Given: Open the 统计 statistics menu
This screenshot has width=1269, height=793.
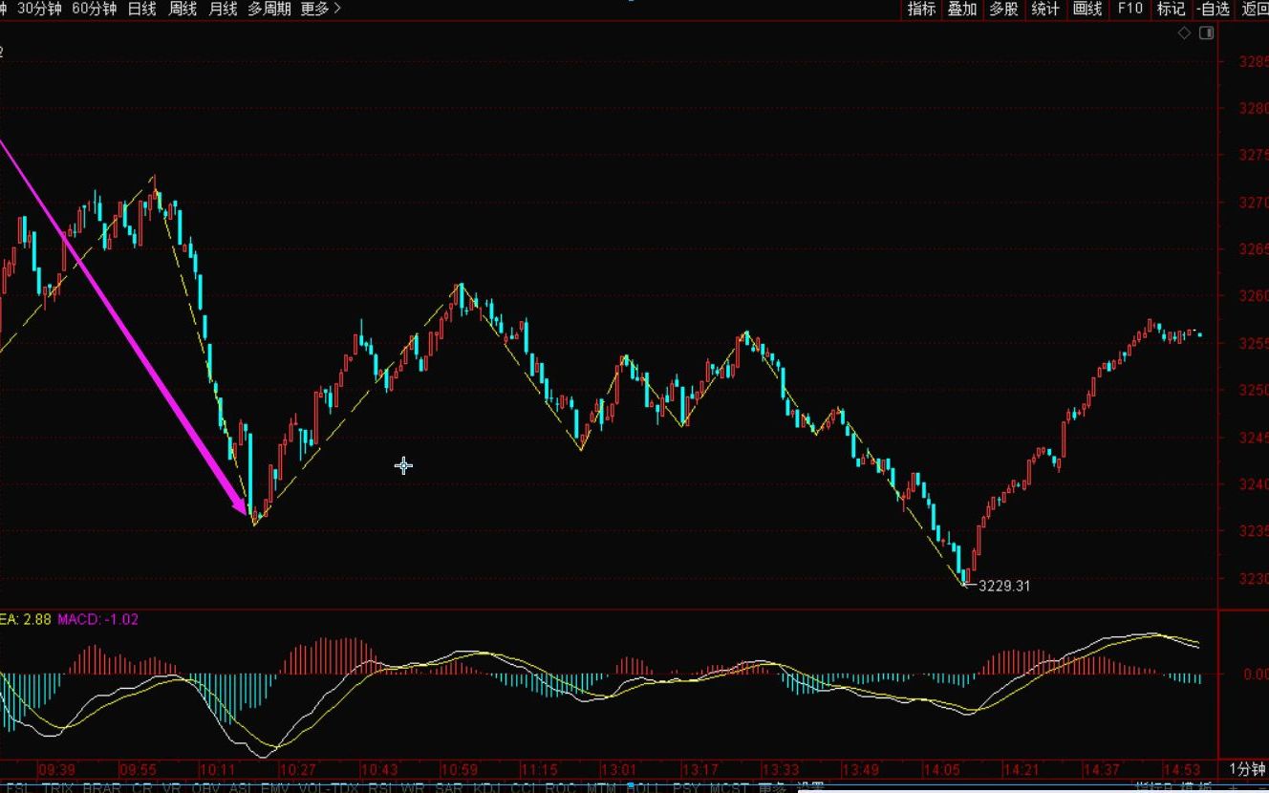Looking at the screenshot, I should pyautogui.click(x=1045, y=9).
